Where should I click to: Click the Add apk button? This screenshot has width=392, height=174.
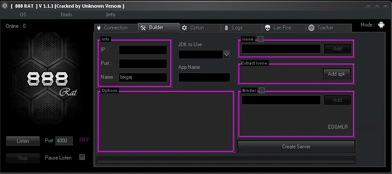click(x=337, y=74)
